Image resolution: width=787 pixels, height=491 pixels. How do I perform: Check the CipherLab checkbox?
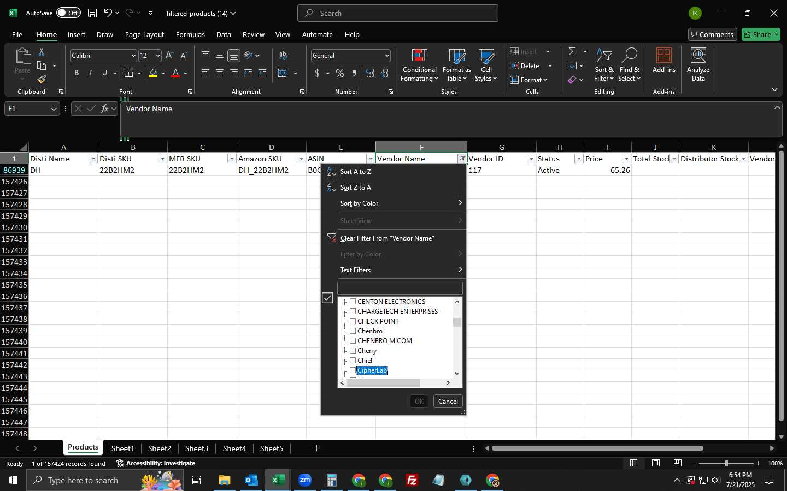coord(353,370)
